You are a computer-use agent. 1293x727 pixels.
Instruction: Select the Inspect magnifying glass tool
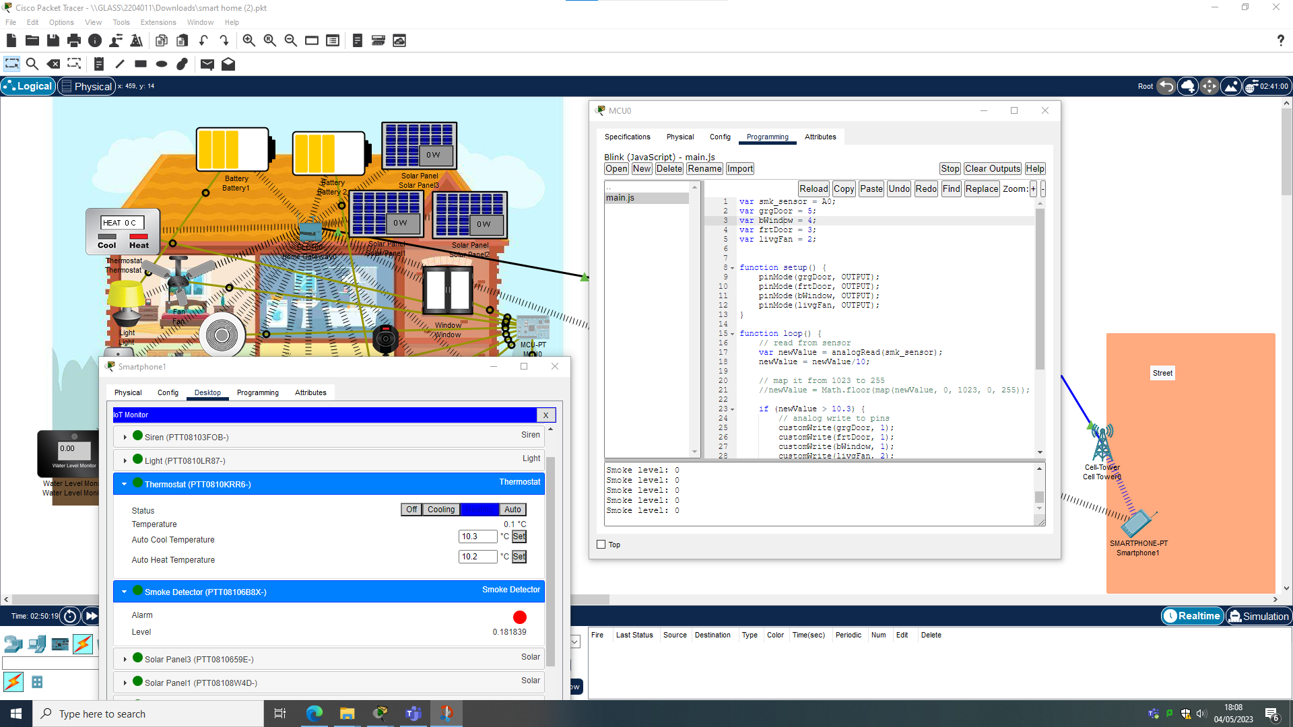pos(32,64)
